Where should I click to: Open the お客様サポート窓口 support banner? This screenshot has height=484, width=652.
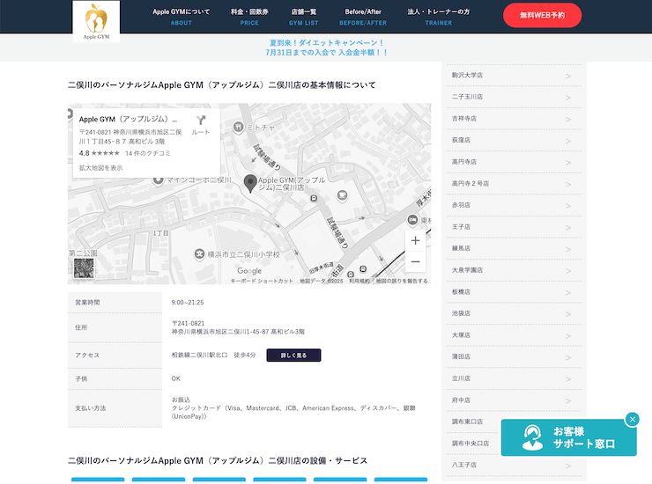coord(568,437)
